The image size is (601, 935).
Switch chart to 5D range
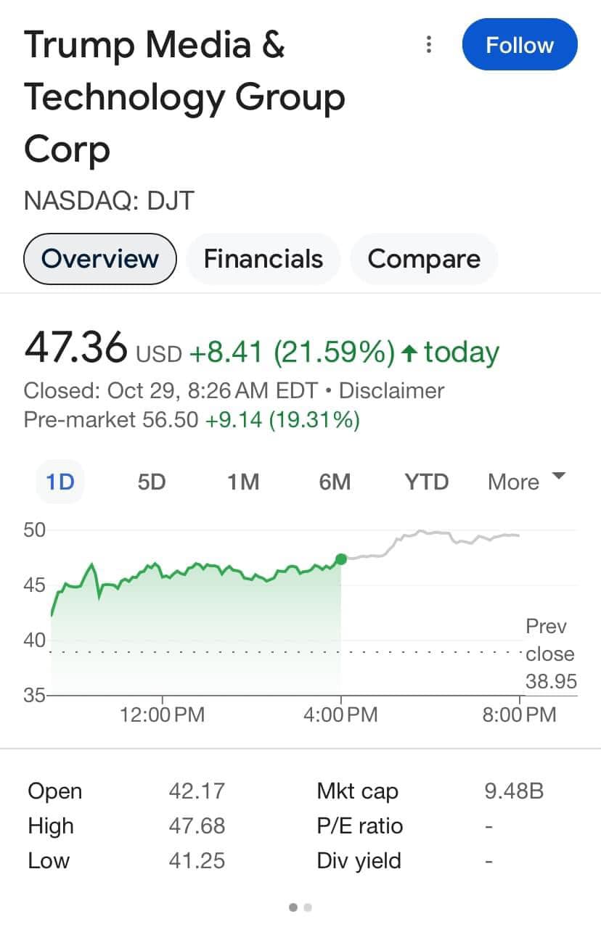pos(152,482)
